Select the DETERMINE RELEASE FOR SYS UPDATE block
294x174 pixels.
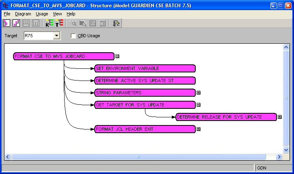point(226,117)
